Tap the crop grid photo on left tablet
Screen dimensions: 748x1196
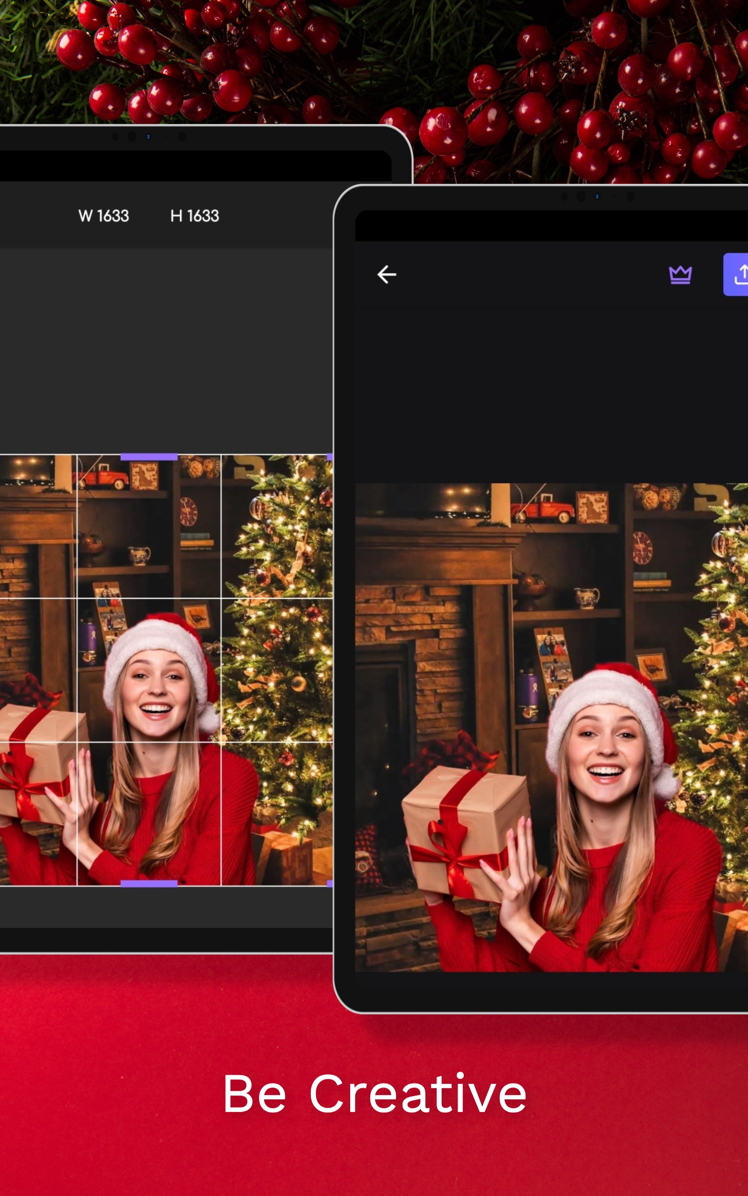(166, 670)
